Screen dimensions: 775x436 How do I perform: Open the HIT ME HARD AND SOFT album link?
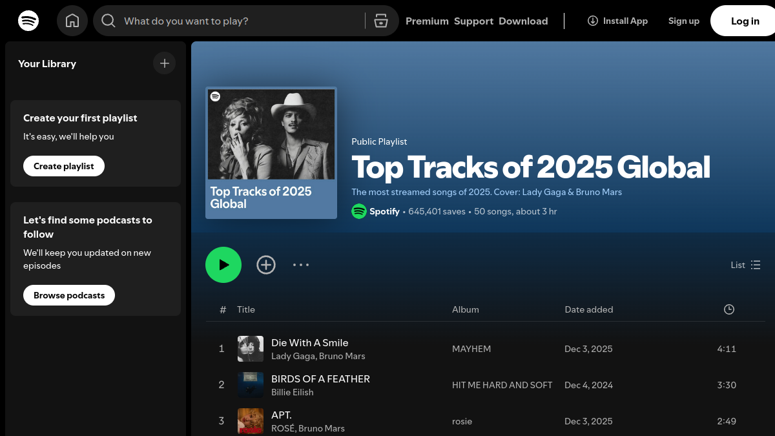point(502,385)
